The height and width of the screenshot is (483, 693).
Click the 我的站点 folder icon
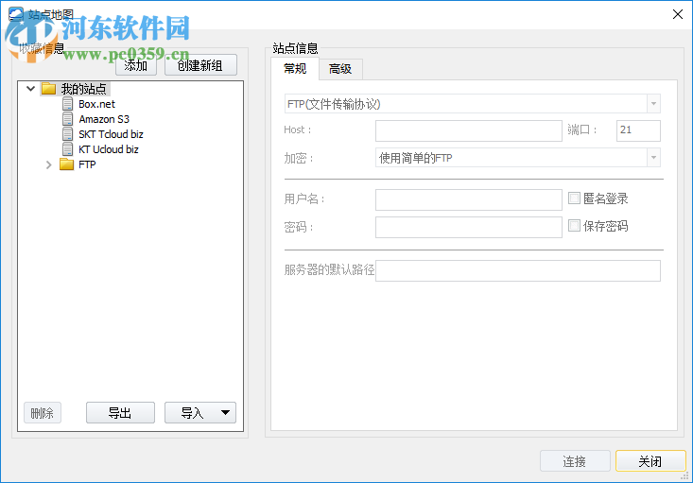[48, 89]
